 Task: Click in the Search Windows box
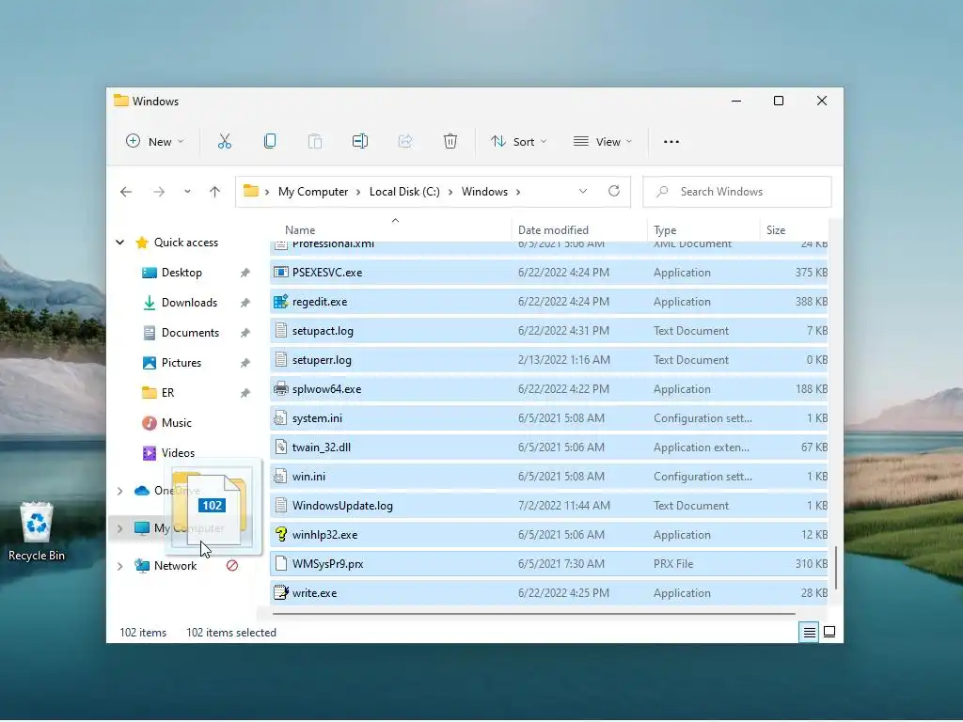pos(737,192)
